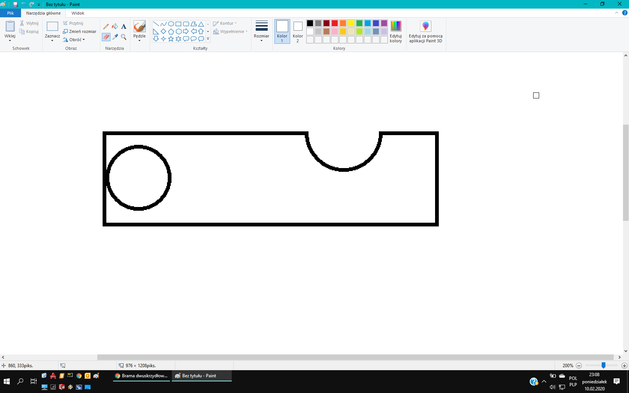Viewport: 629px width, 393px height.
Task: Select the Text tool
Action: tap(124, 27)
